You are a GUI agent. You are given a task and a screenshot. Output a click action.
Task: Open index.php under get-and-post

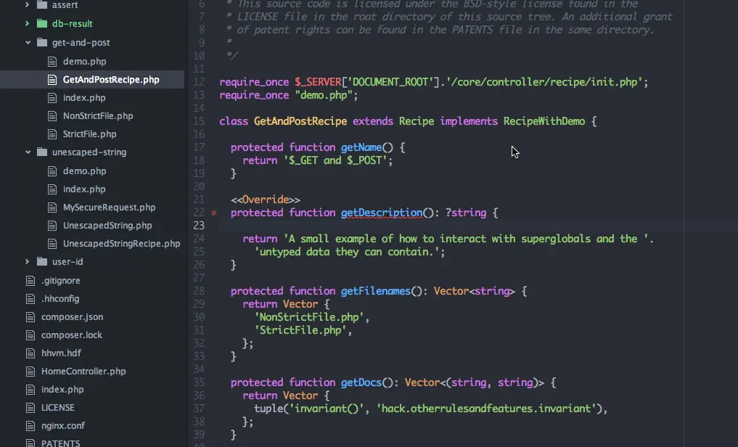click(x=84, y=98)
